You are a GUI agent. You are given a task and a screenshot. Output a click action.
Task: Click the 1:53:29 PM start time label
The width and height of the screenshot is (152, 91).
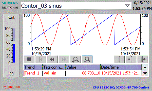click(41, 49)
